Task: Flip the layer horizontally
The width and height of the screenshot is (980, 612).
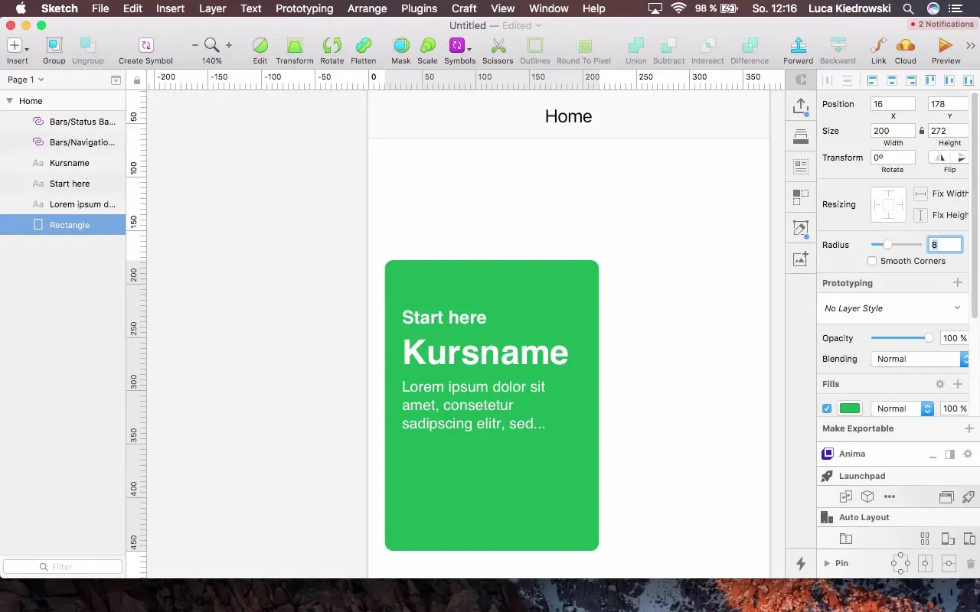Action: click(x=940, y=158)
